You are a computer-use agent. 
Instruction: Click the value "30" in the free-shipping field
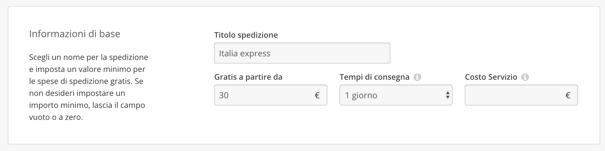coord(224,95)
